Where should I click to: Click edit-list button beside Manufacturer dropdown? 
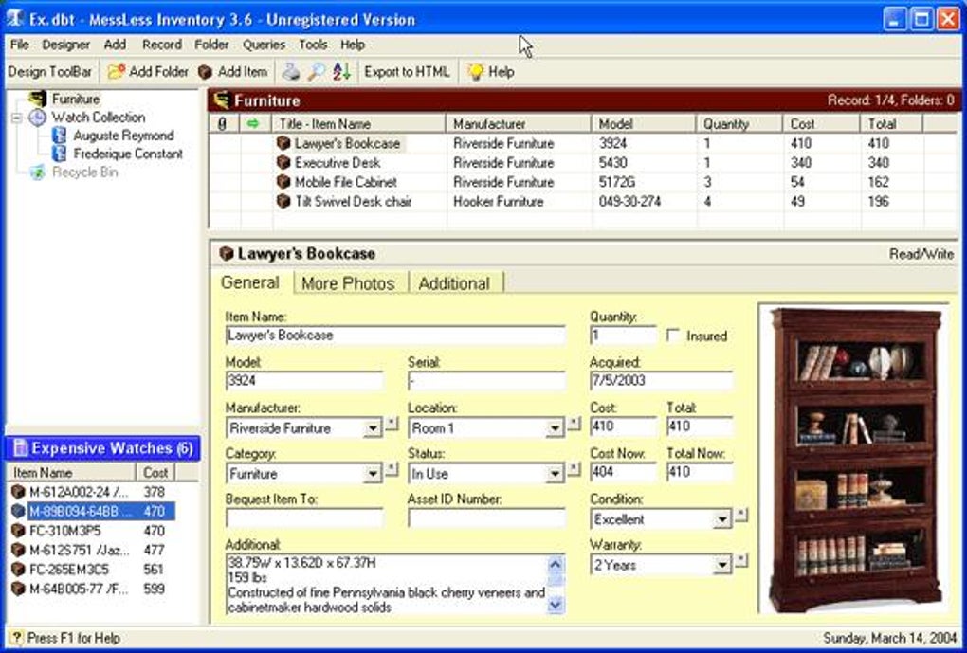tap(392, 424)
